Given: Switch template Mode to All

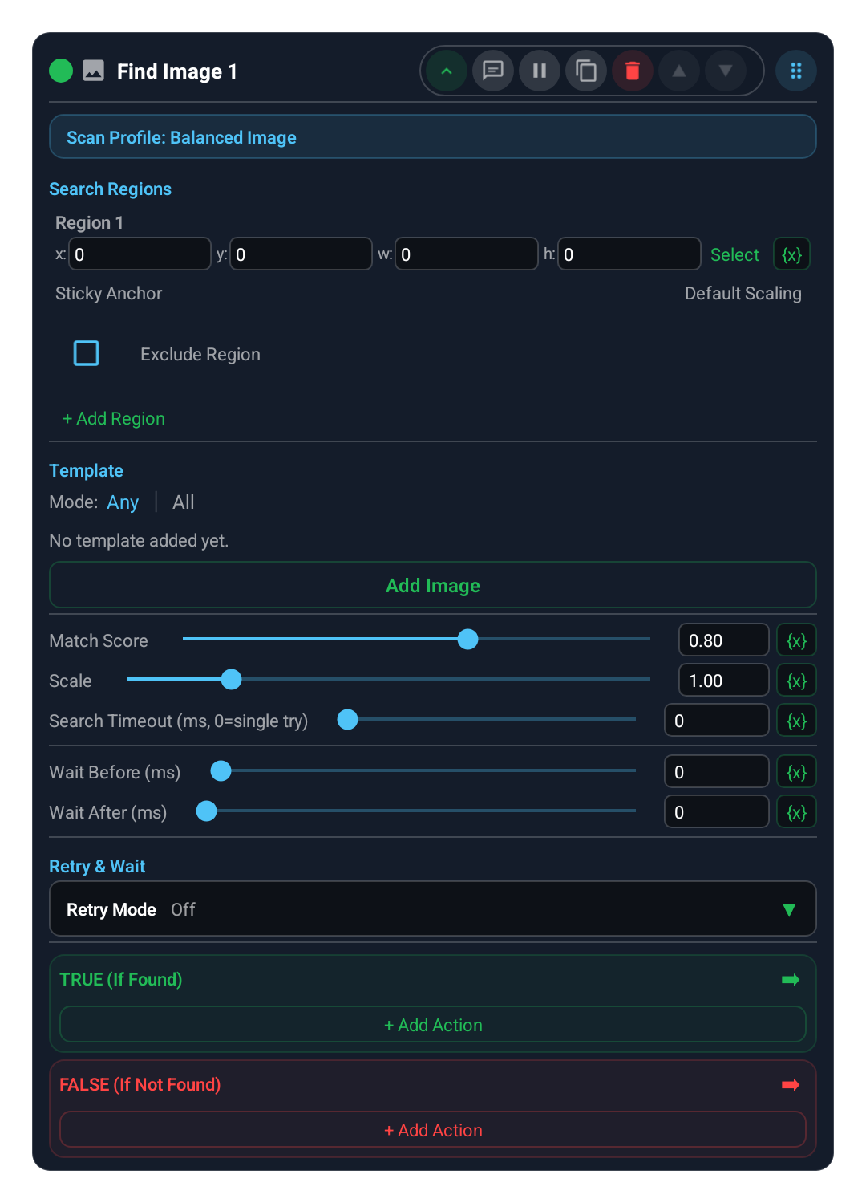Looking at the screenshot, I should 183,502.
